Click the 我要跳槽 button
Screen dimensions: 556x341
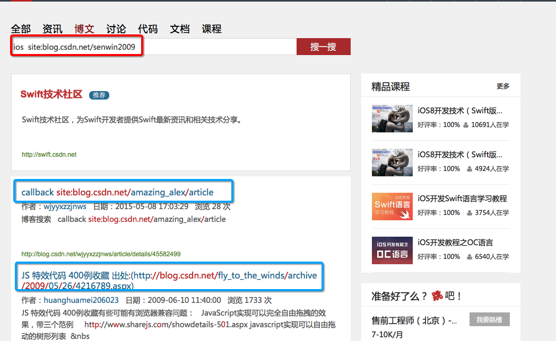(x=489, y=319)
